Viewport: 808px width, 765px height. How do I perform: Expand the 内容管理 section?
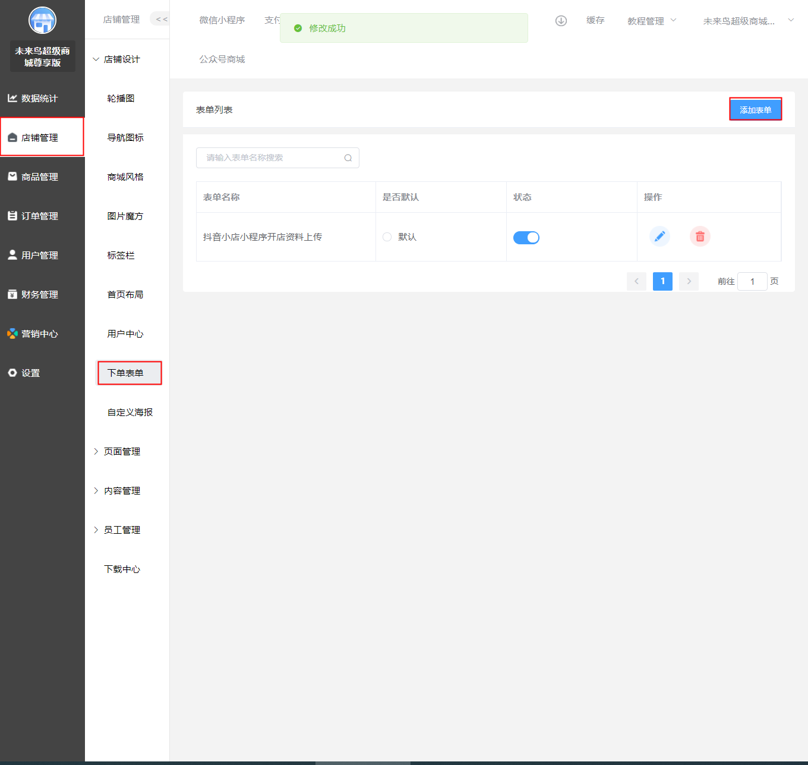(122, 491)
